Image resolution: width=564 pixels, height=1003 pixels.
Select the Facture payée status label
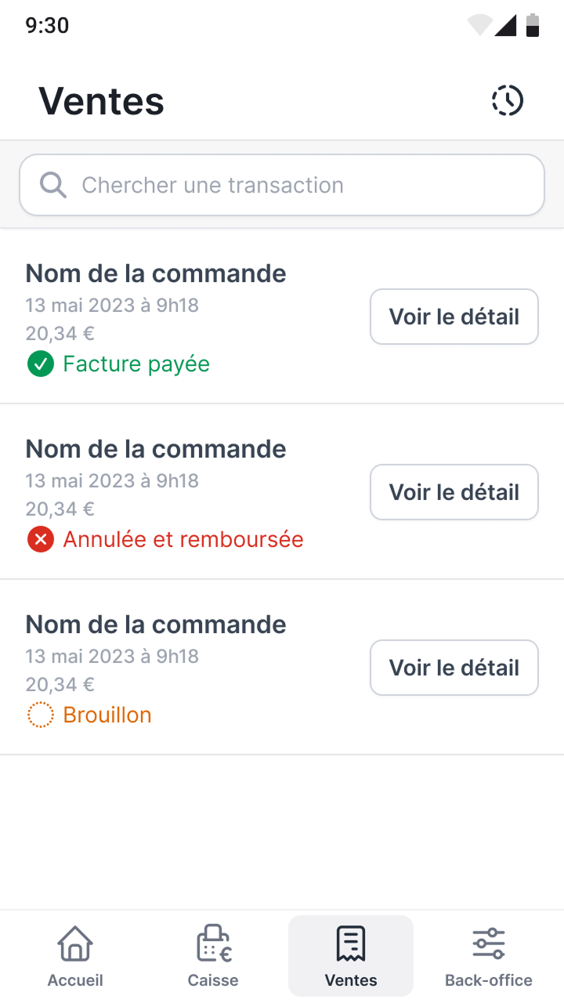(136, 364)
